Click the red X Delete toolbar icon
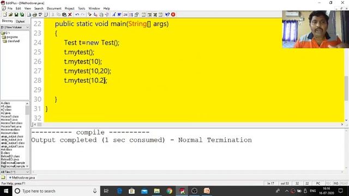The width and height of the screenshot is (349, 196). tap(70, 15)
